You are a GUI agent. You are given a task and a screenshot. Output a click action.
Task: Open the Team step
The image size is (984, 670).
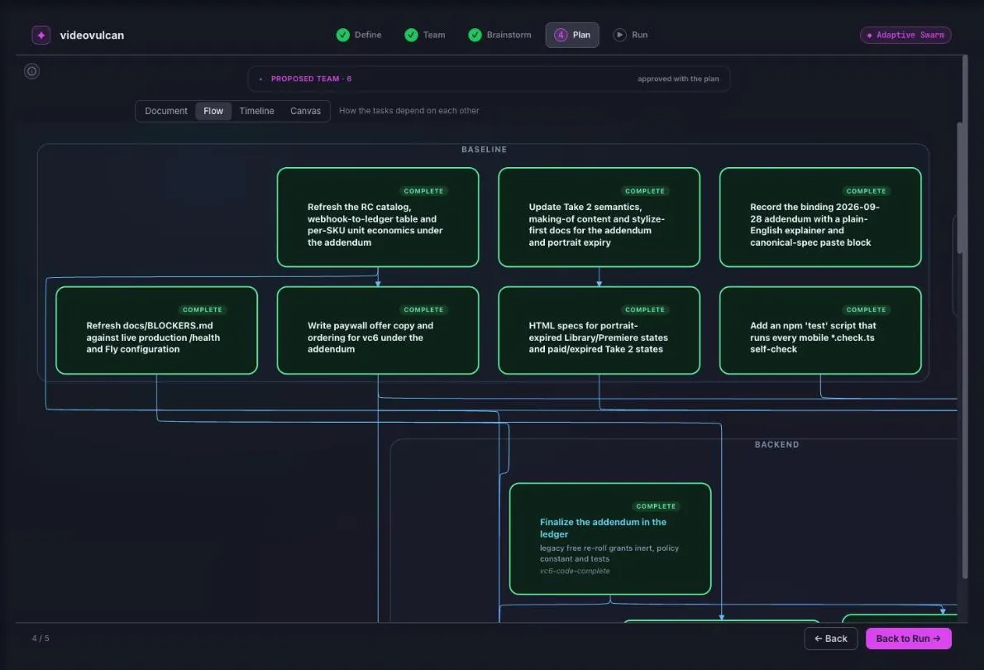pyautogui.click(x=425, y=36)
